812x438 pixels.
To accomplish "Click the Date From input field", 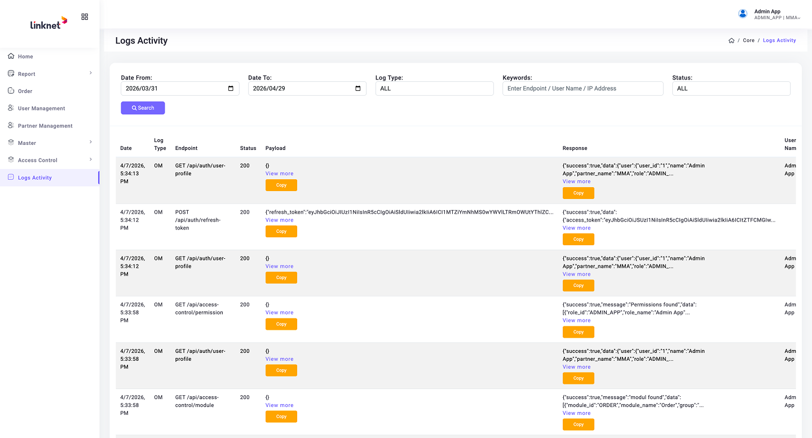I will [x=180, y=89].
